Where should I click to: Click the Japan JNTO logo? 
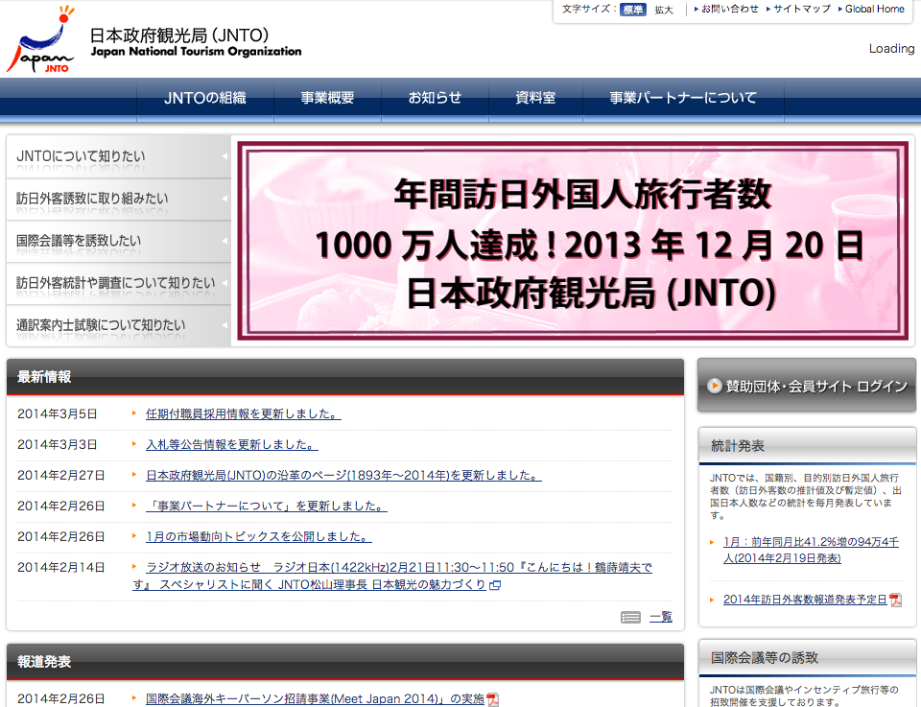click(40, 39)
